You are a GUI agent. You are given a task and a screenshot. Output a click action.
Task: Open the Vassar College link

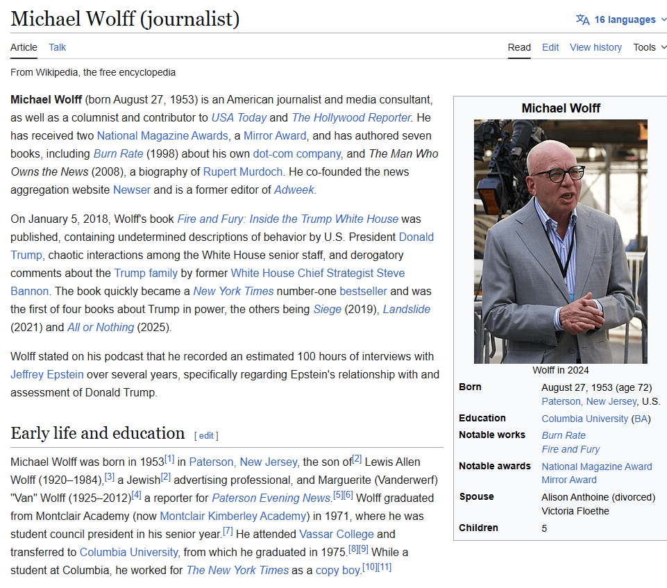pyautogui.click(x=337, y=534)
